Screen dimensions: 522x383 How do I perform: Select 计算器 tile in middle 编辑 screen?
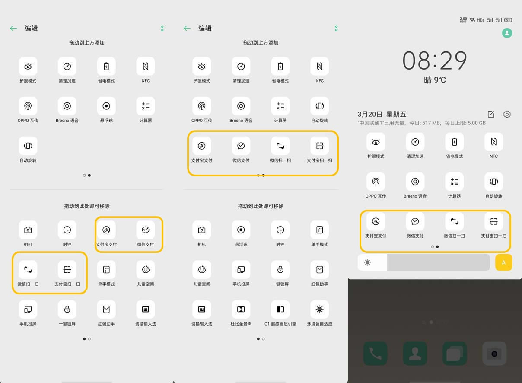point(280,106)
